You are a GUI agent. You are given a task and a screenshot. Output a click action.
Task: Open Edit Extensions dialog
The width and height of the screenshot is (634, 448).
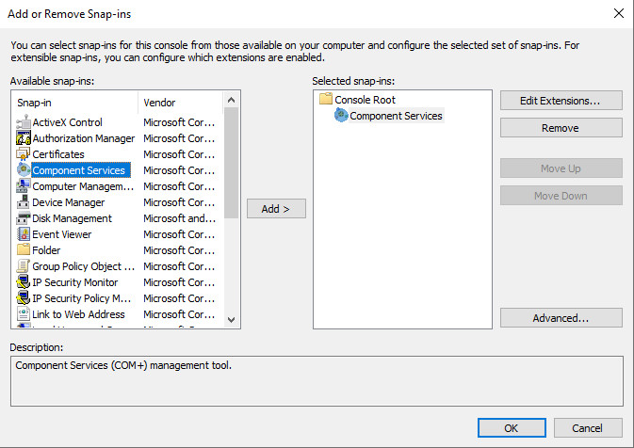click(x=561, y=100)
